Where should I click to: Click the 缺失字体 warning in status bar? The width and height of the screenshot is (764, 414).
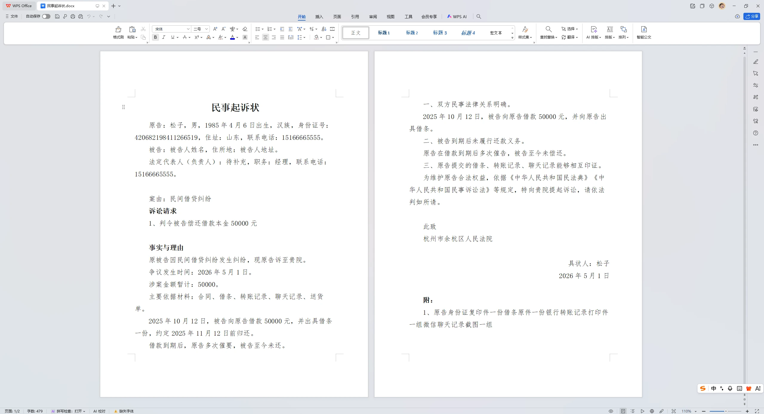124,411
